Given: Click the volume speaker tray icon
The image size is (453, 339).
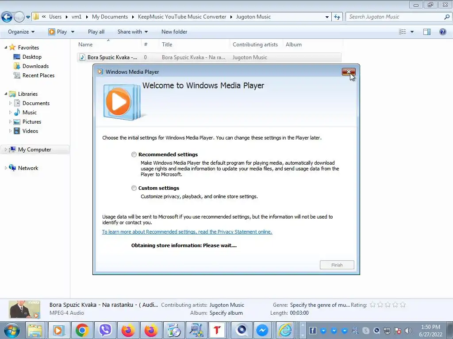Looking at the screenshot, I should point(408,331).
